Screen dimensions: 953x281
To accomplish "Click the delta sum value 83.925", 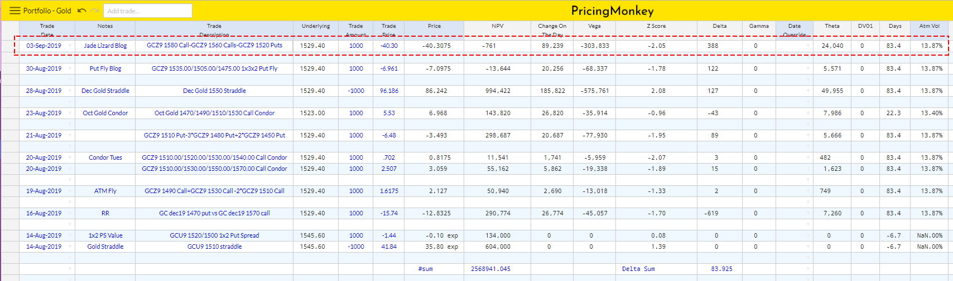I will pyautogui.click(x=721, y=269).
